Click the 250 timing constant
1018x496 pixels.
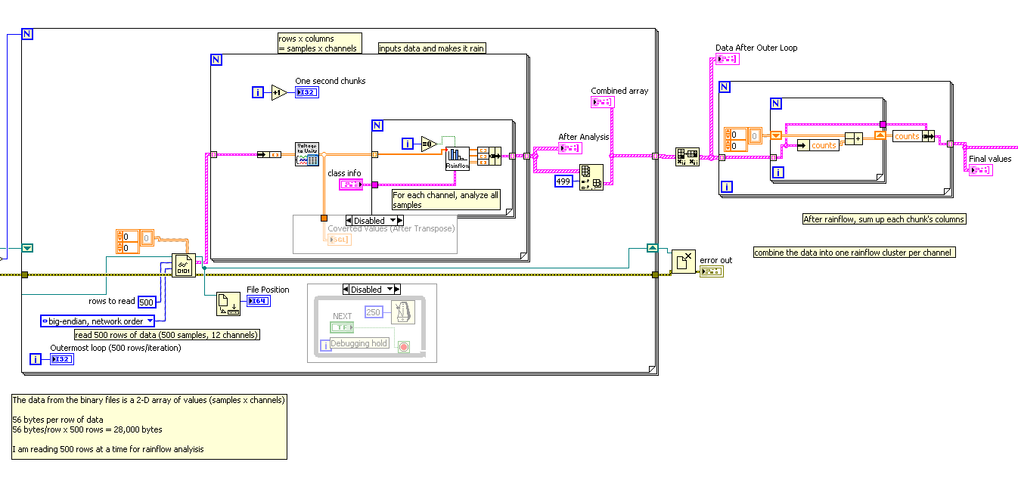pos(374,314)
